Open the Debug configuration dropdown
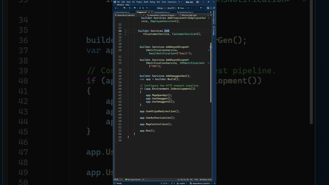The width and height of the screenshot is (329, 185). click(x=161, y=8)
